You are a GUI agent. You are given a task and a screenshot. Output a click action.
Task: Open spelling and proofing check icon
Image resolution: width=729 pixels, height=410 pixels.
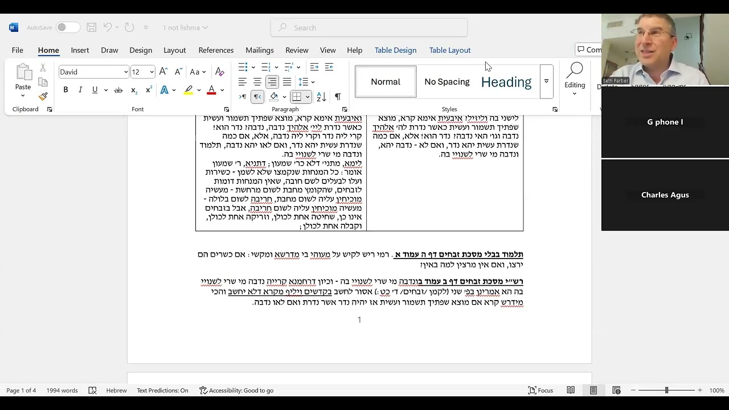pyautogui.click(x=92, y=390)
